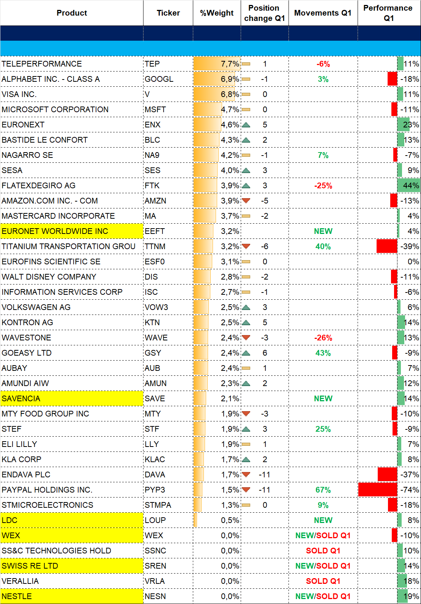Click the flat yellow indicator in WALT DISNEY row
This screenshot has width=421, height=604.
point(246,277)
